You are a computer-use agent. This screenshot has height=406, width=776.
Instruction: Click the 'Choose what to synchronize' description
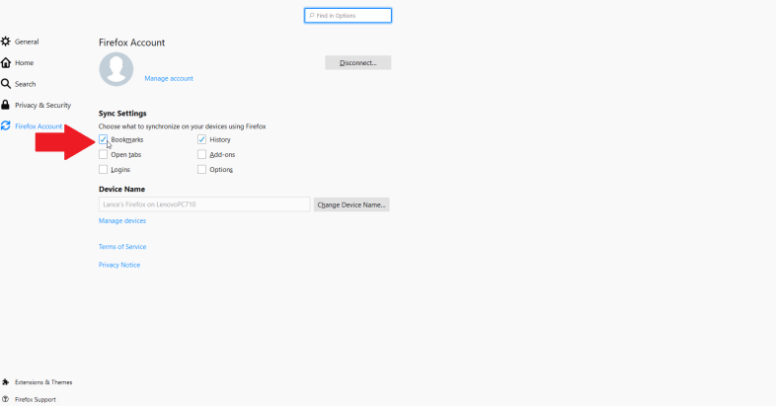(x=182, y=126)
